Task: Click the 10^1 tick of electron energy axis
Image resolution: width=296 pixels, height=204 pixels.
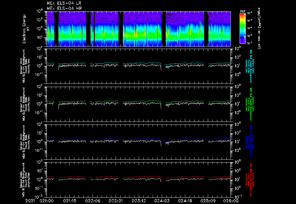Action: (40, 38)
